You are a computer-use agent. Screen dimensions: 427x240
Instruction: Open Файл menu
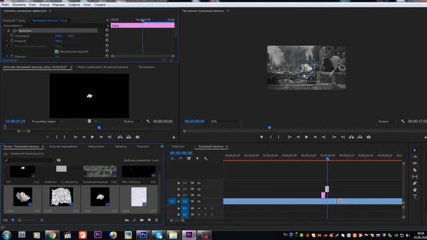pos(5,5)
